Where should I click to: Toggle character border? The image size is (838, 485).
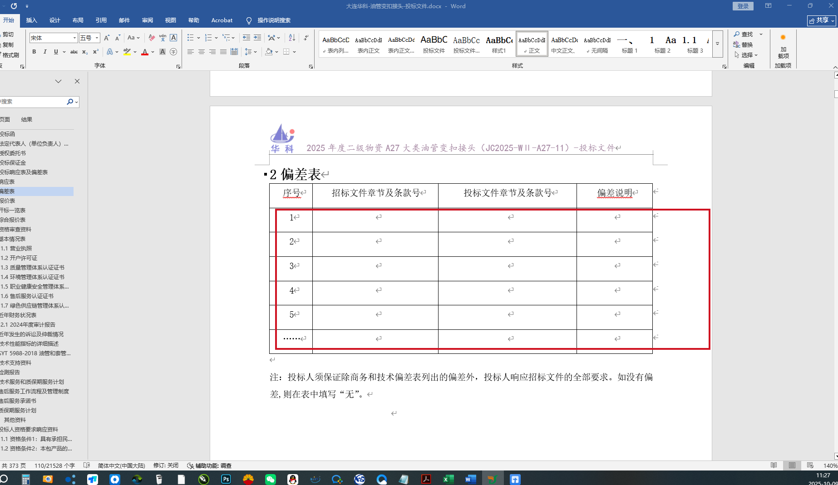click(173, 38)
